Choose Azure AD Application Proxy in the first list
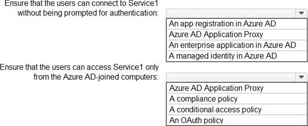The width and height of the screenshot is (308, 126). point(237,35)
